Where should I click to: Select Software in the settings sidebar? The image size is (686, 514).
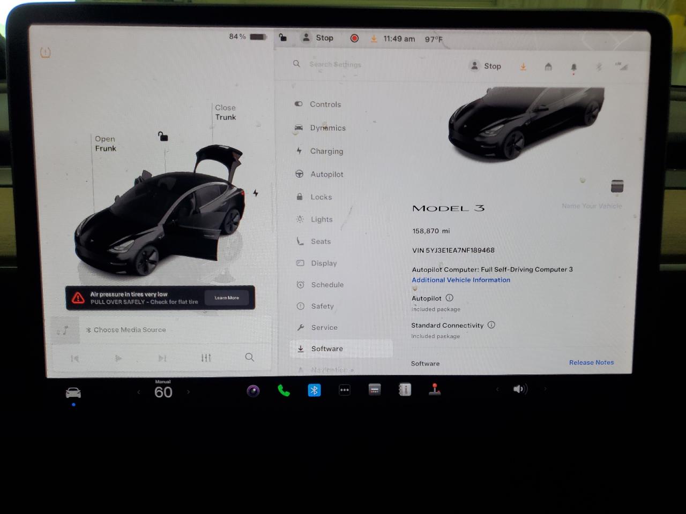pos(326,349)
